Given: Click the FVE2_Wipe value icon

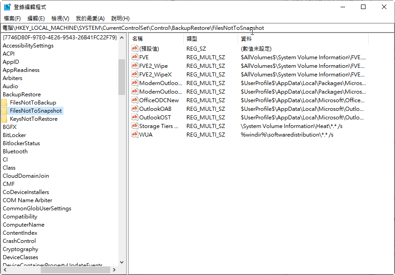Looking at the screenshot, I should pos(135,66).
